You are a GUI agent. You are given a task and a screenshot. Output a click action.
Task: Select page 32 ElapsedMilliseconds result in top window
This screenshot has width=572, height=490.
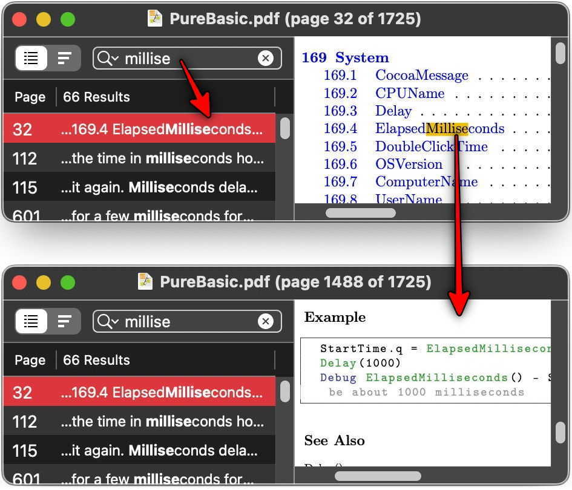coord(139,128)
